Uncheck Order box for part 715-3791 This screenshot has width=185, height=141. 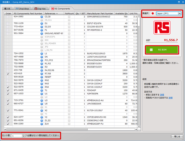coord(8,100)
